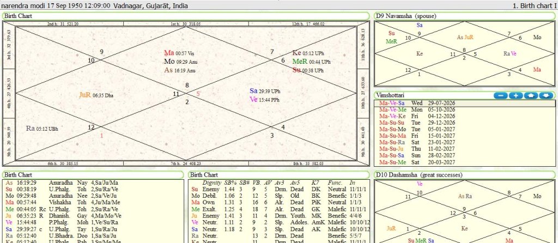Click the '6th h. 30 385.15' house label

tap(63, 163)
